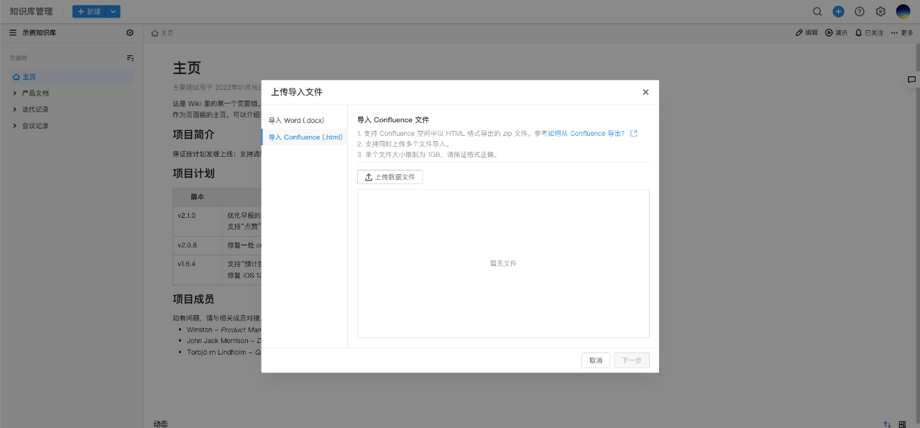
Task: Open the user avatar menu
Action: click(903, 12)
